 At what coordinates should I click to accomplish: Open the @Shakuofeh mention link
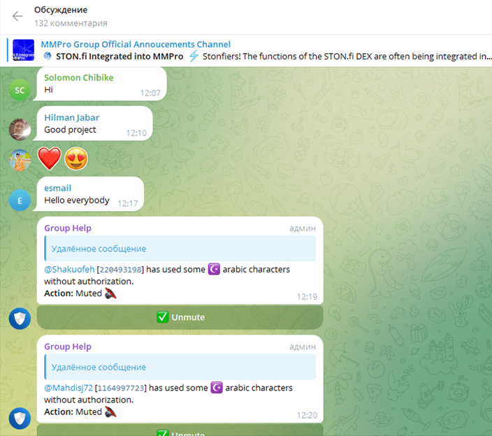[69, 270]
